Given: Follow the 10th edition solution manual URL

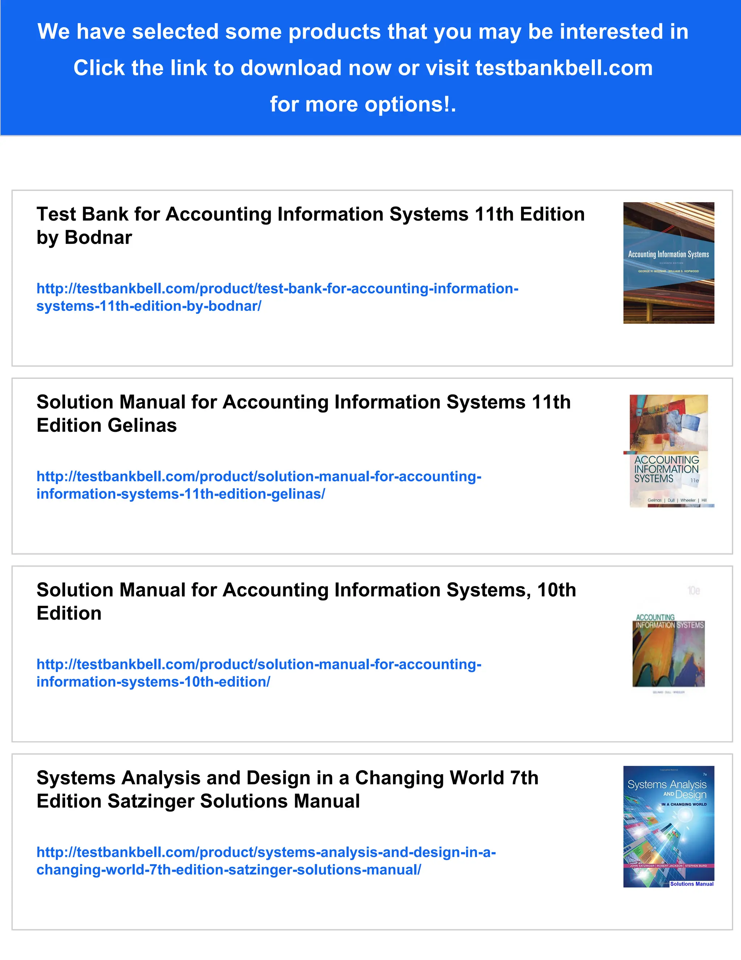Looking at the screenshot, I should [x=259, y=665].
